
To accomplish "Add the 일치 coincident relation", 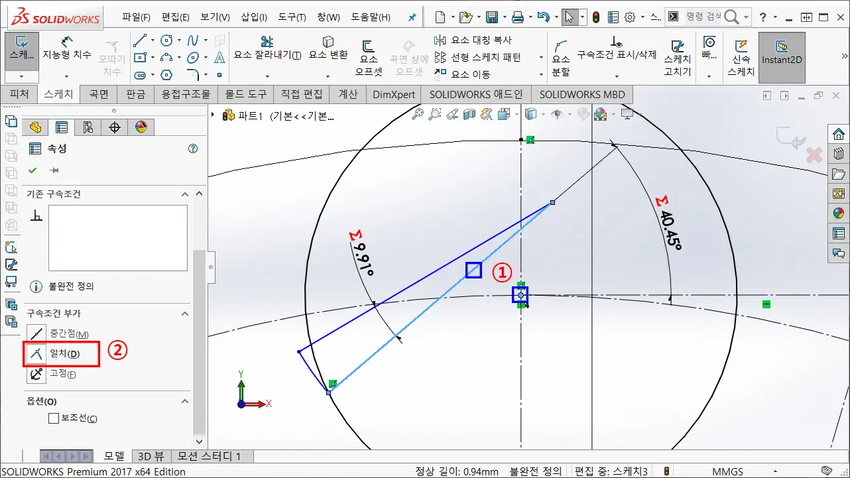I will (x=54, y=353).
